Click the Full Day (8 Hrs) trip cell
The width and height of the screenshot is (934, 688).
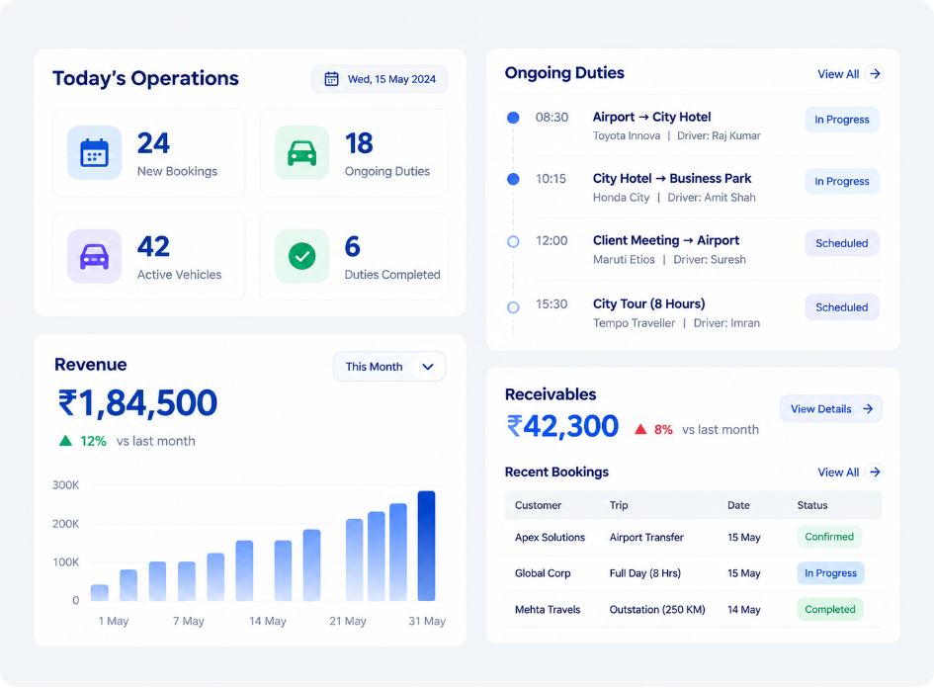click(x=645, y=573)
